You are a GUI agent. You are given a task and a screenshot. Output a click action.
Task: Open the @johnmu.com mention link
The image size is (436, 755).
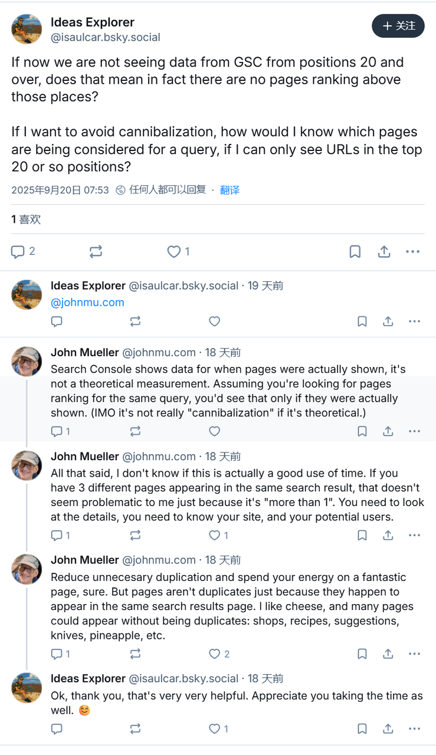click(87, 303)
